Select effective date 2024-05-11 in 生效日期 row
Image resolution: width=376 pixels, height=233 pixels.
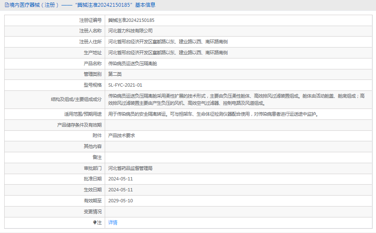pyautogui.click(x=120, y=190)
